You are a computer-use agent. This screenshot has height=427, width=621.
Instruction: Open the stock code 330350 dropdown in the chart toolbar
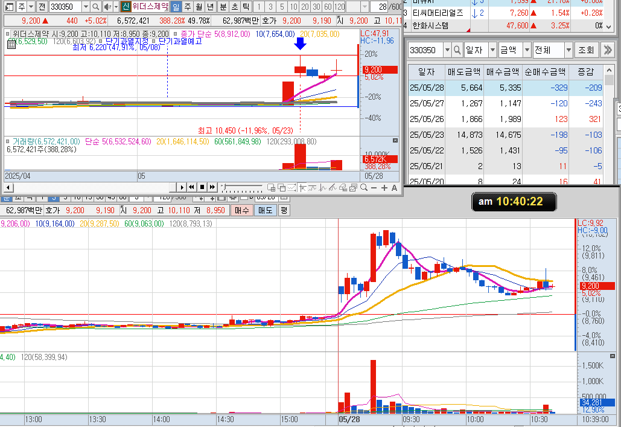pyautogui.click(x=86, y=7)
